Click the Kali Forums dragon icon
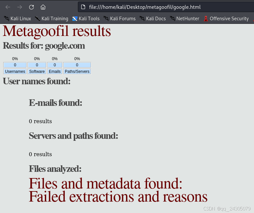Image resolution: width=254 pixels, height=213 pixels. [x=106, y=19]
